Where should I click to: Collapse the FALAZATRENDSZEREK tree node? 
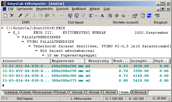coord(18,37)
